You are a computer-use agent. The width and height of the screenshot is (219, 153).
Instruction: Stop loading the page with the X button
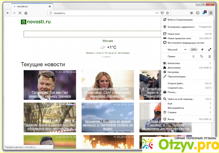coord(20,13)
